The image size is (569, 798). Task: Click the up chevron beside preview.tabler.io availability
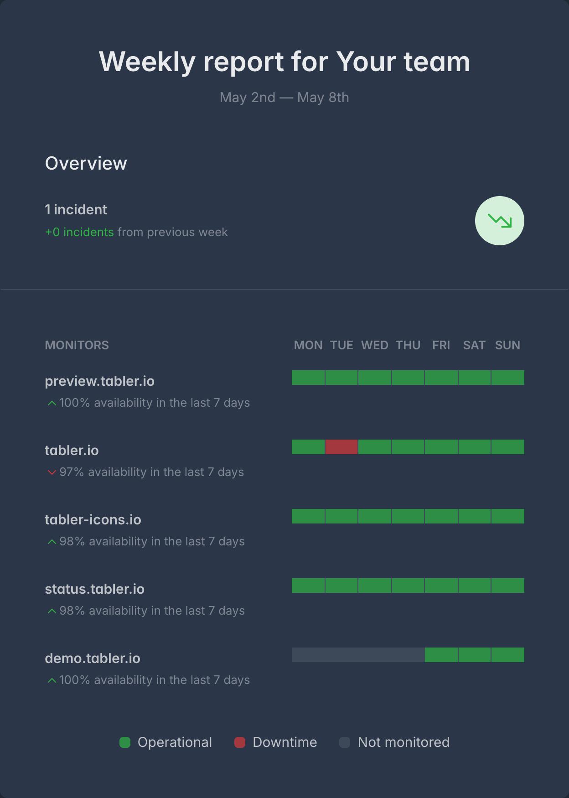[x=52, y=403]
